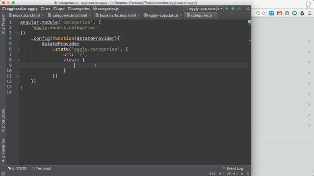Screen dimensions: 314x176
Task: Open the UTF-8 encoding selector
Action: pos(232,174)
